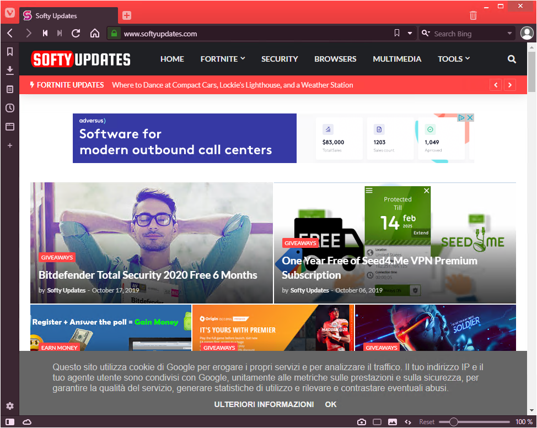Click Bitdefender article GIVEAWAYS tag
The image size is (537, 428).
(x=57, y=257)
